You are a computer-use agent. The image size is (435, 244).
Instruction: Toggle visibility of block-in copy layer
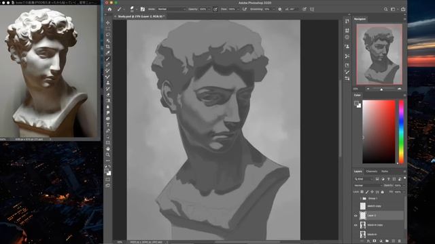click(x=355, y=225)
